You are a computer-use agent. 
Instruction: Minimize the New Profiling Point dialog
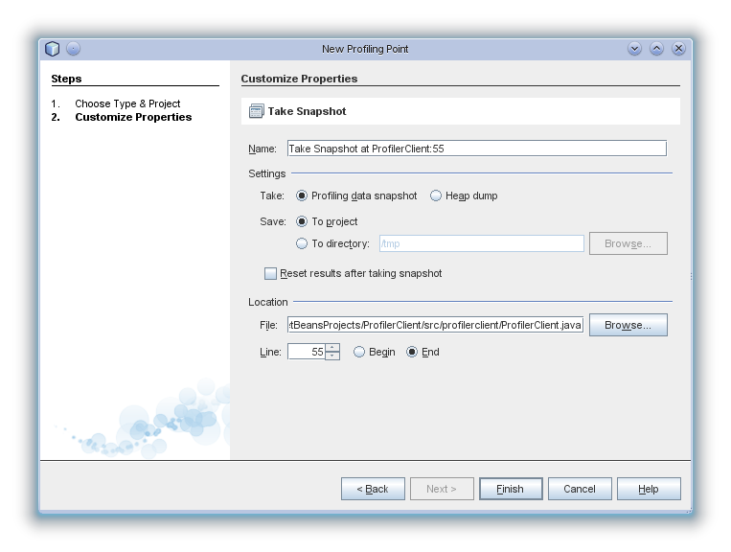634,49
